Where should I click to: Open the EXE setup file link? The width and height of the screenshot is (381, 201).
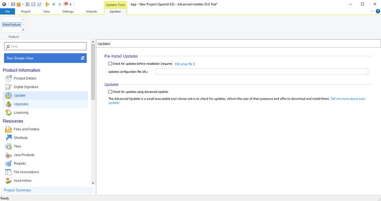click(x=183, y=64)
